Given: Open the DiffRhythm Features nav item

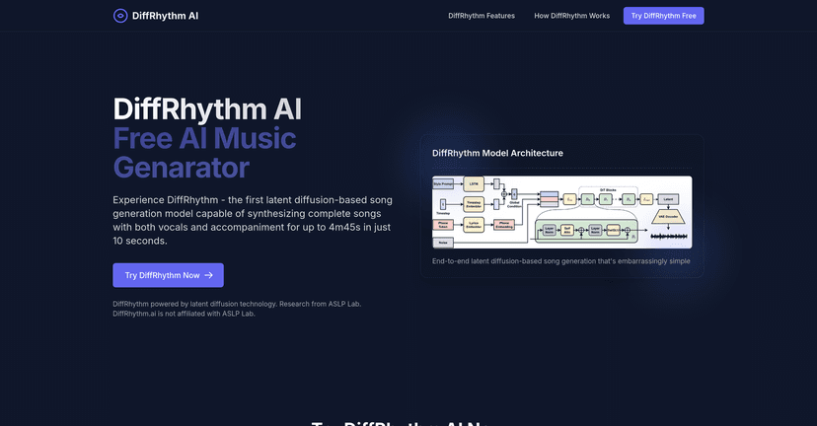Looking at the screenshot, I should coord(482,16).
